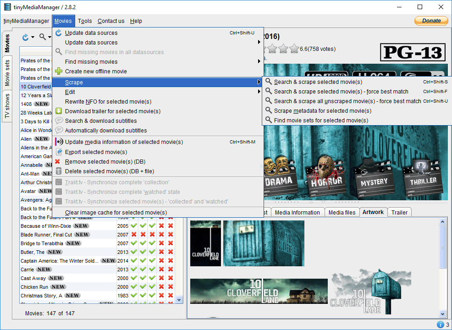Image resolution: width=452 pixels, height=330 pixels.
Task: Click the blue info icon in status bar
Action: [440, 324]
